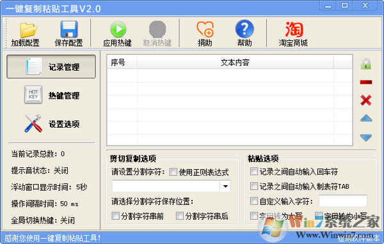384x244 pixels.
Task: Click 操作间隔时间: 50 ms text
Action: pyautogui.click(x=45, y=203)
